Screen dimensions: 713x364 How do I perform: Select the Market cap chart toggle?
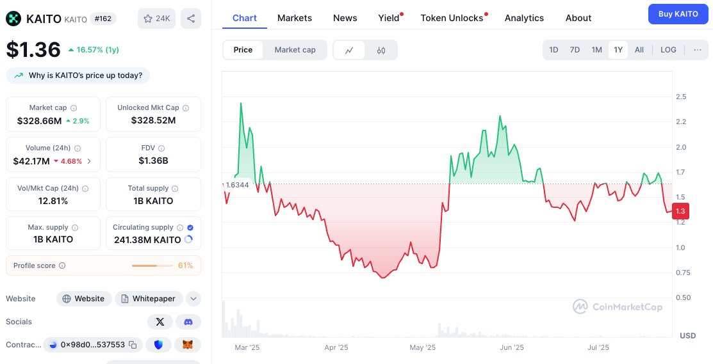pos(295,50)
